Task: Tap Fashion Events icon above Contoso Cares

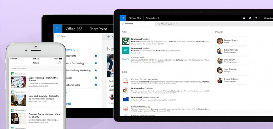Action: pos(13,110)
